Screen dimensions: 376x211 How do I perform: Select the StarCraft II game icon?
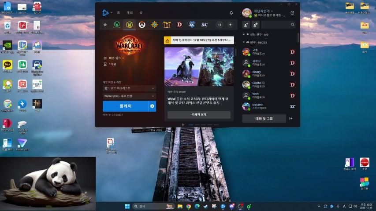[192, 25]
